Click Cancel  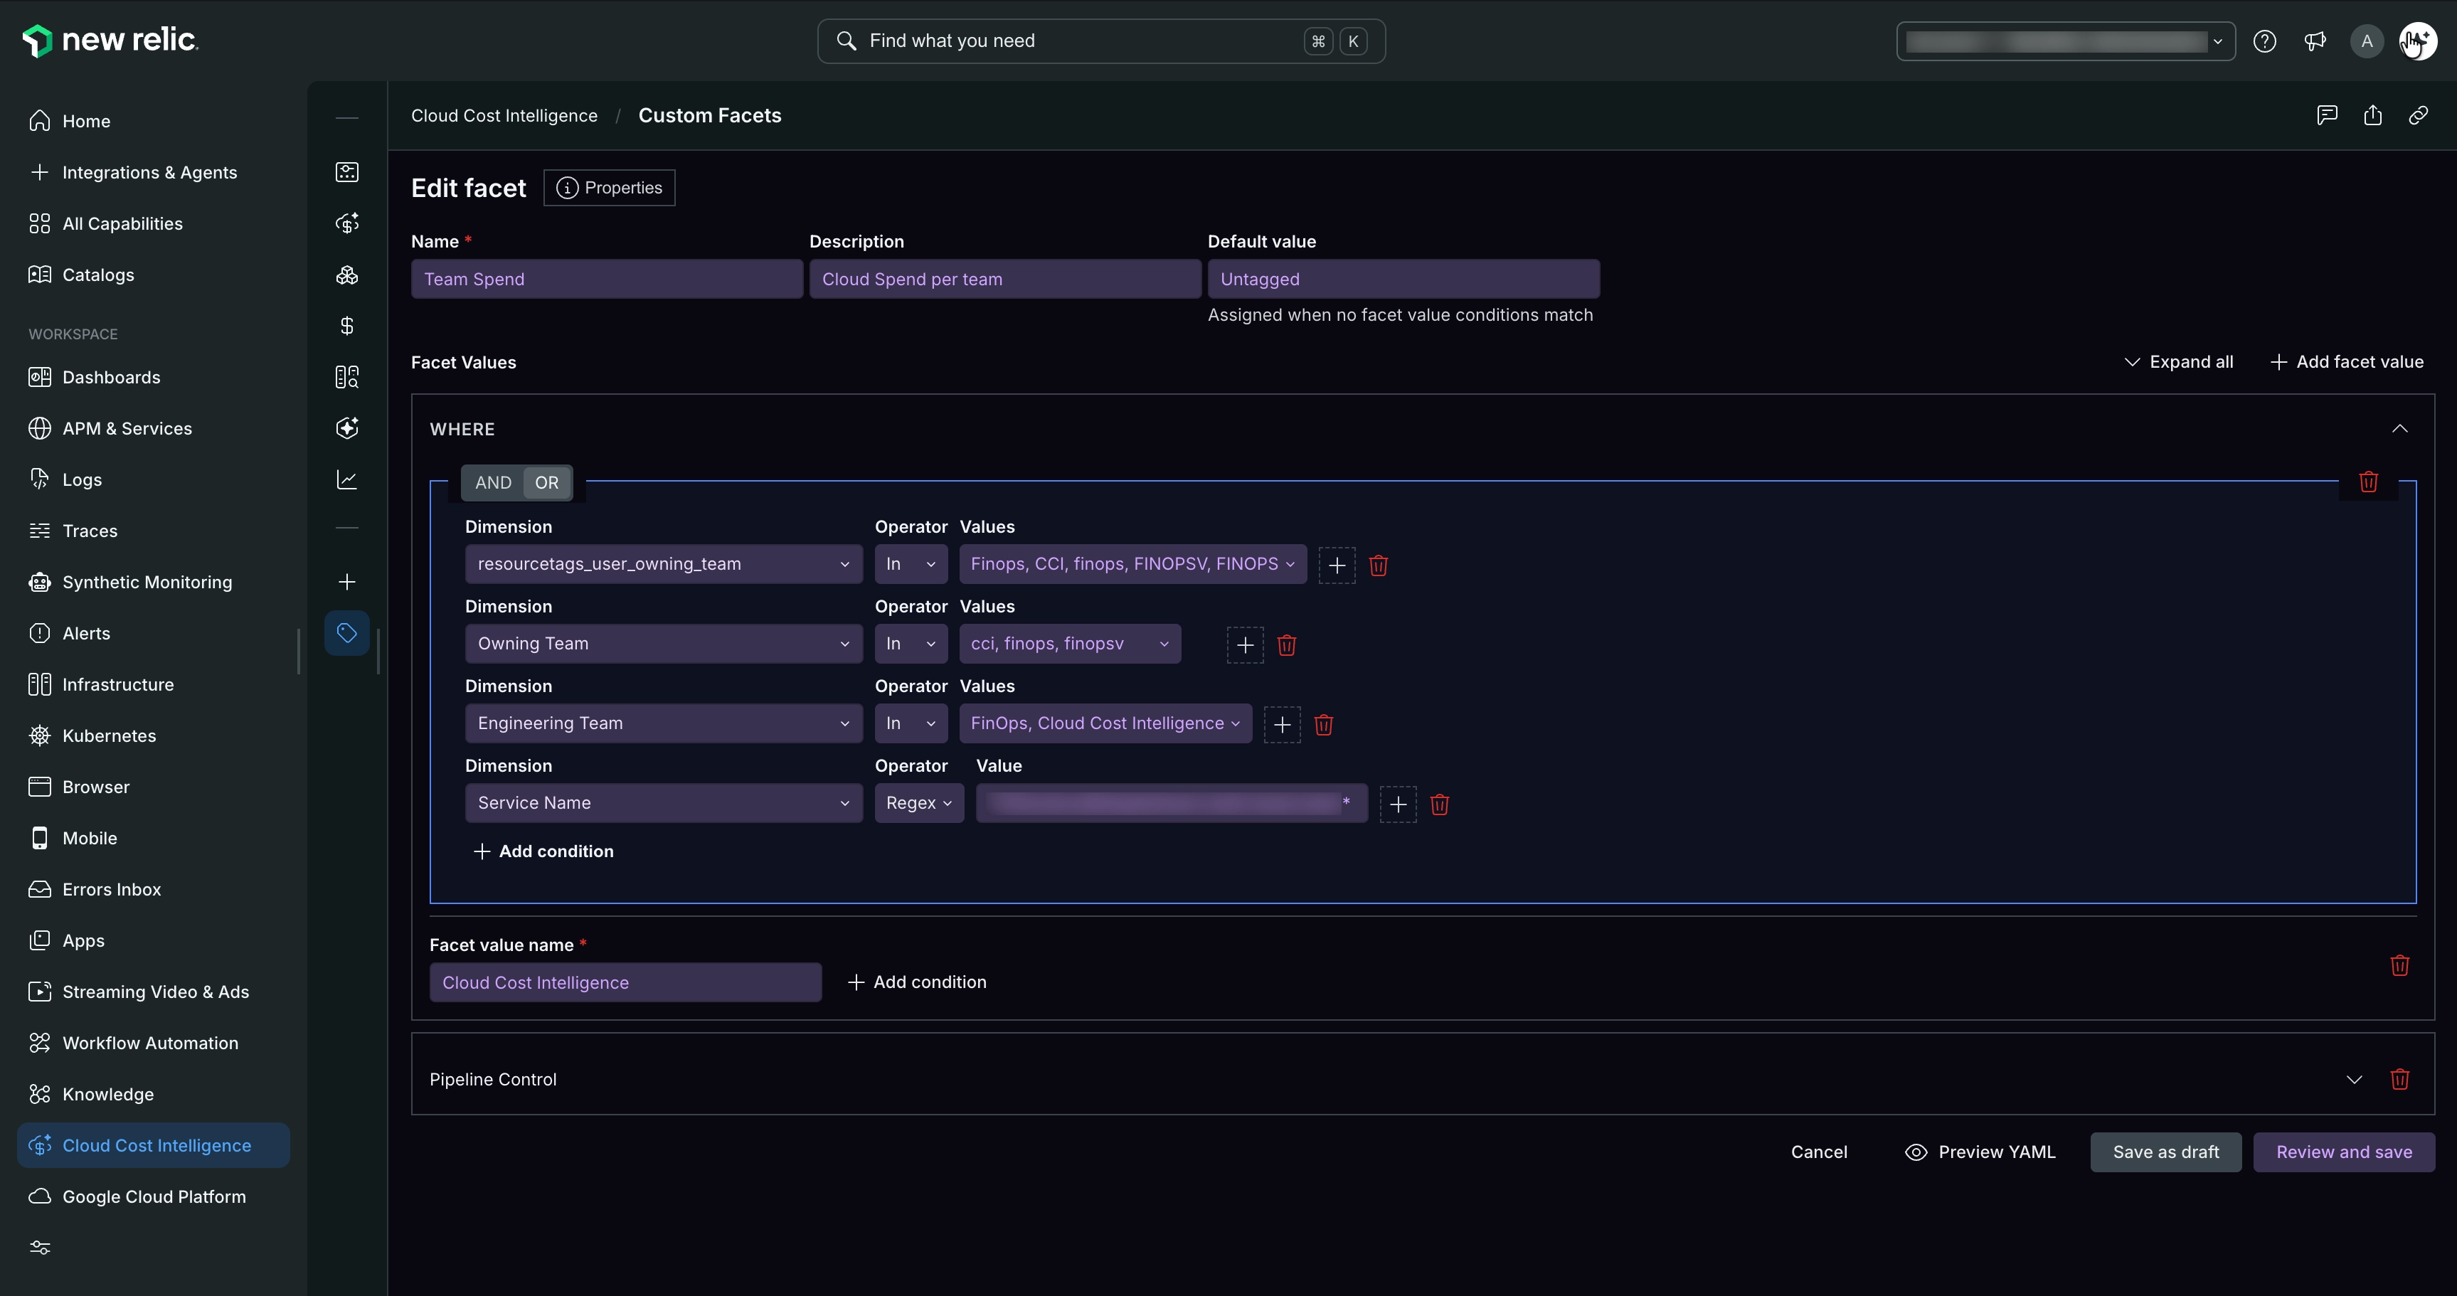point(1819,1152)
